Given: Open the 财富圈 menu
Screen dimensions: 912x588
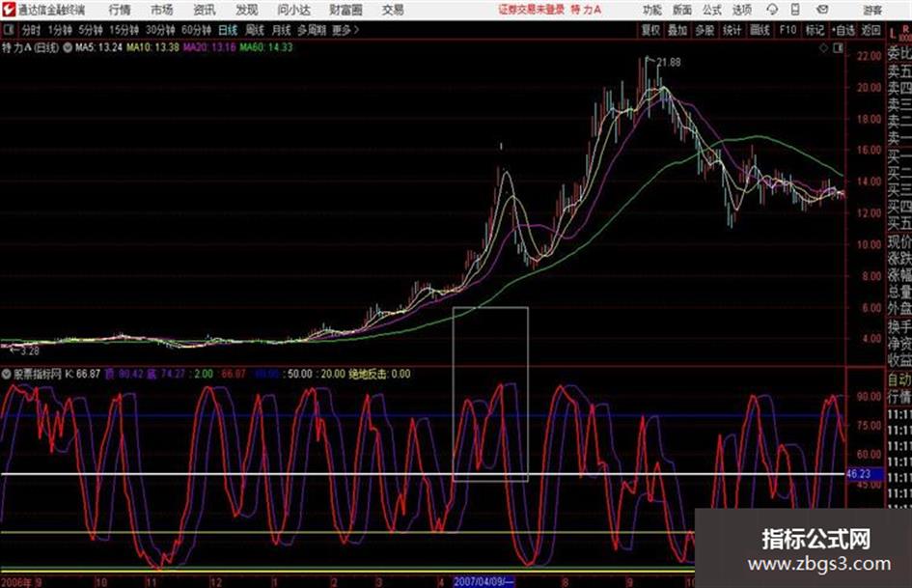Looking at the screenshot, I should (x=345, y=10).
